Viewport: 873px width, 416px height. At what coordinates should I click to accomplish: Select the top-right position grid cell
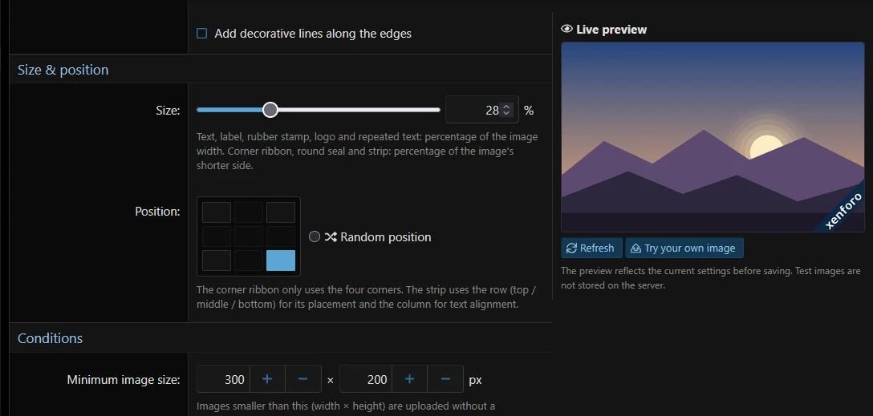pos(281,212)
